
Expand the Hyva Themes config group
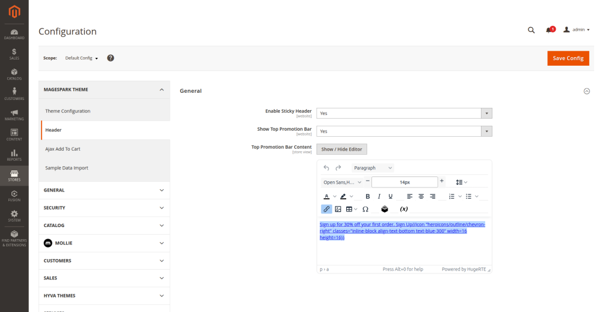click(x=104, y=296)
